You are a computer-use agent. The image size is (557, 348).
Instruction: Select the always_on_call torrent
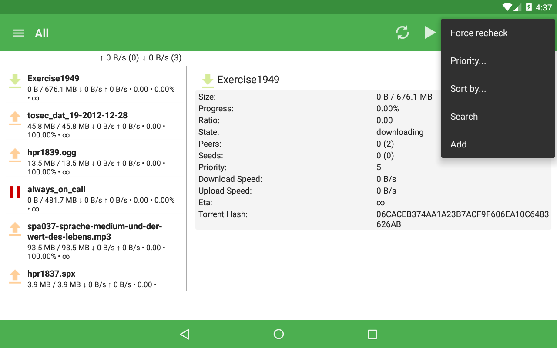pos(94,195)
